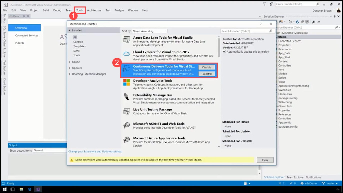Select the SDKs filter under Installed
343x193 pixels.
[76, 51]
